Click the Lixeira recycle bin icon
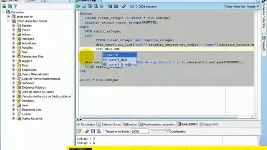This screenshot has height=150, width=267. pos(19,114)
